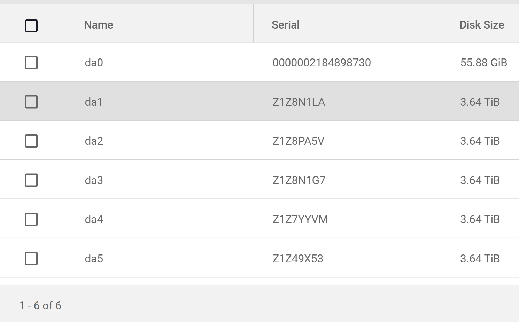Click the da2 disk name
This screenshot has height=322, width=519.
pyautogui.click(x=94, y=141)
